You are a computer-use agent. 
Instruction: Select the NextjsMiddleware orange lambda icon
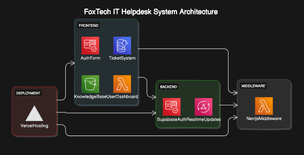point(264,106)
